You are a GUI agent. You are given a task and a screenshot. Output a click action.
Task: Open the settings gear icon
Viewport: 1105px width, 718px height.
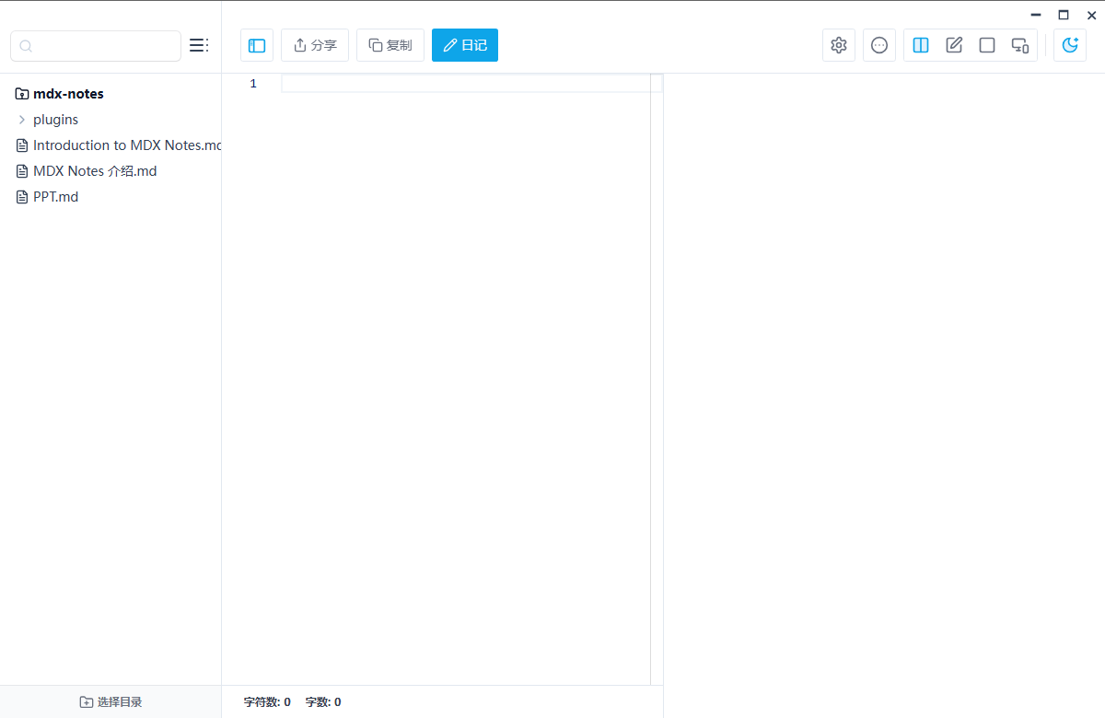[838, 44]
